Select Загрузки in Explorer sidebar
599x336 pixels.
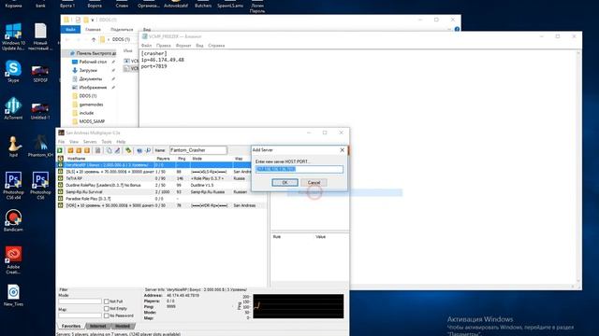click(x=88, y=71)
